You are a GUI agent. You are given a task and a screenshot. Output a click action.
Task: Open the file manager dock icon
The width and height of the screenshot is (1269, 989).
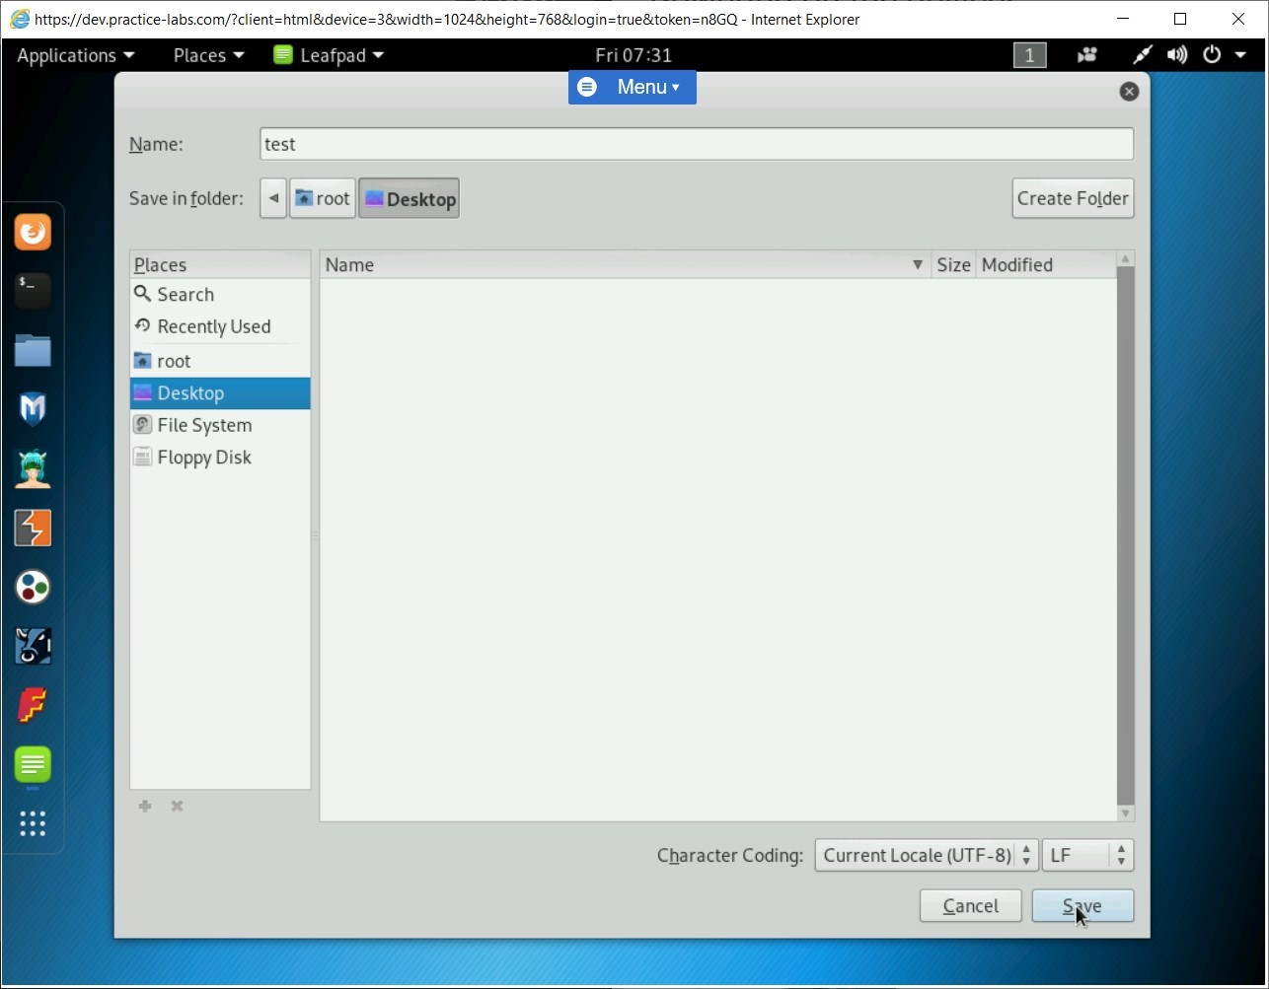[x=33, y=350]
